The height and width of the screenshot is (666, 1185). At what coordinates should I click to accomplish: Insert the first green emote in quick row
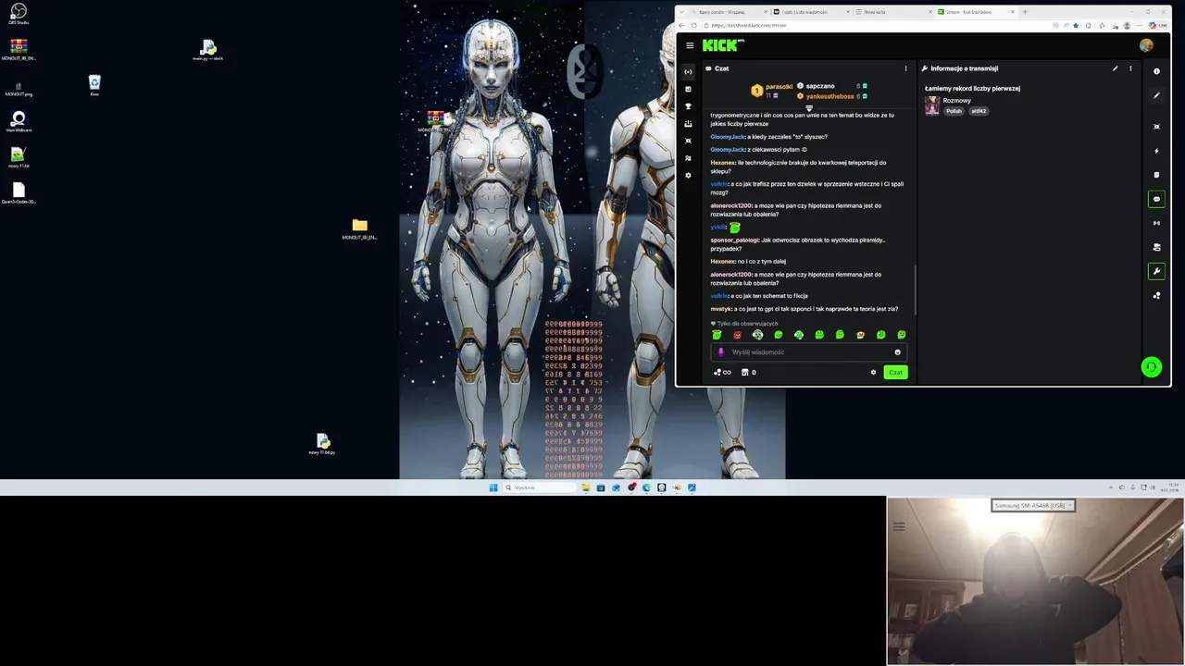pyautogui.click(x=717, y=335)
